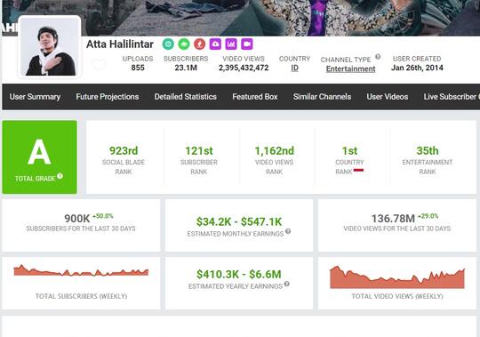Click the purple bar chart badge icon
Image resolution: width=480 pixels, height=337 pixels.
[x=231, y=44]
